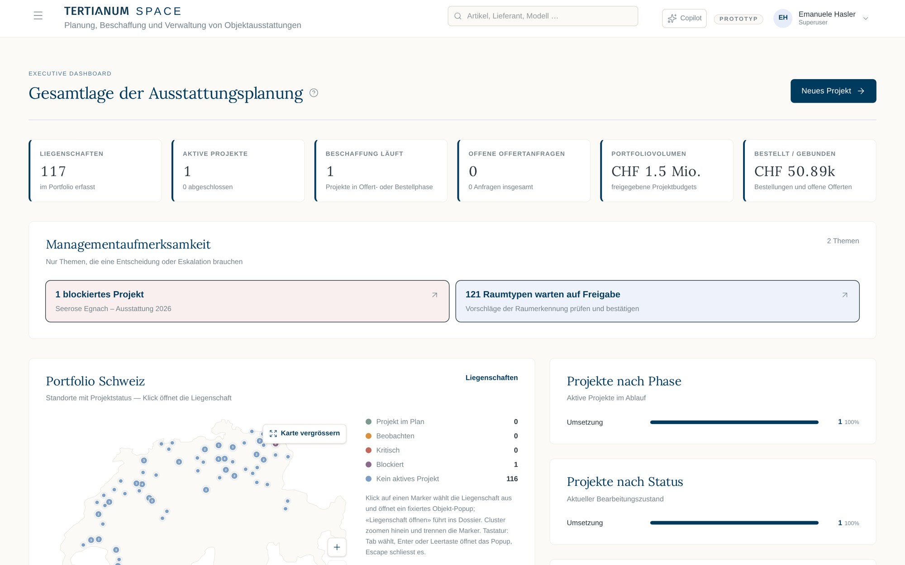Click the "Kein aktives Projekt" legend label
This screenshot has height=565, width=905.
tap(407, 479)
